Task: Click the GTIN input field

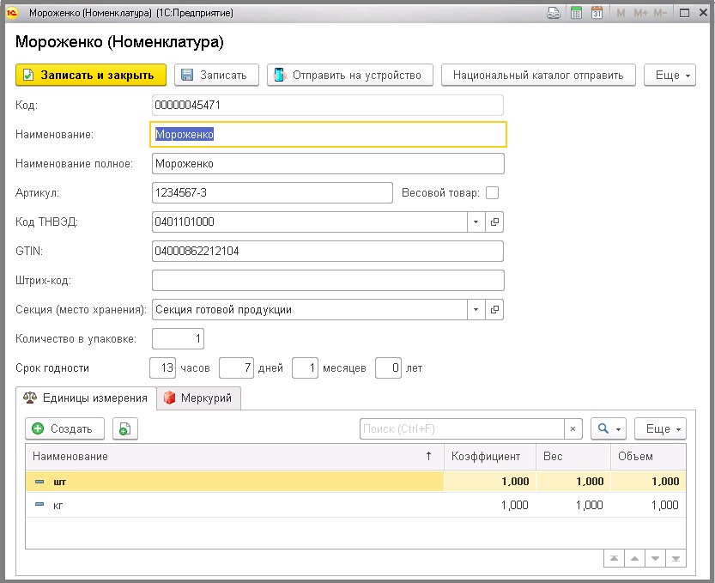Action: click(x=328, y=252)
